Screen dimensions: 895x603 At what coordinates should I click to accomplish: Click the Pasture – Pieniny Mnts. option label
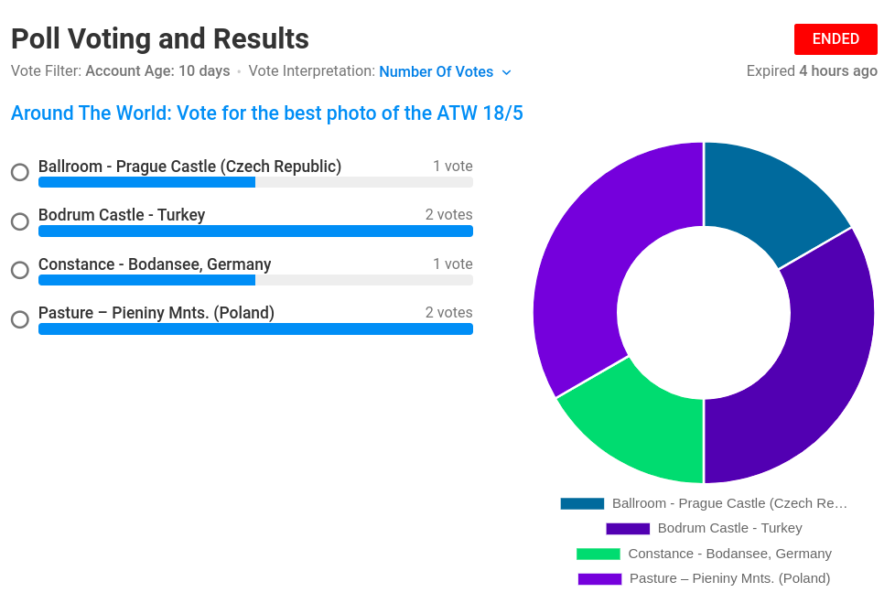click(x=156, y=313)
